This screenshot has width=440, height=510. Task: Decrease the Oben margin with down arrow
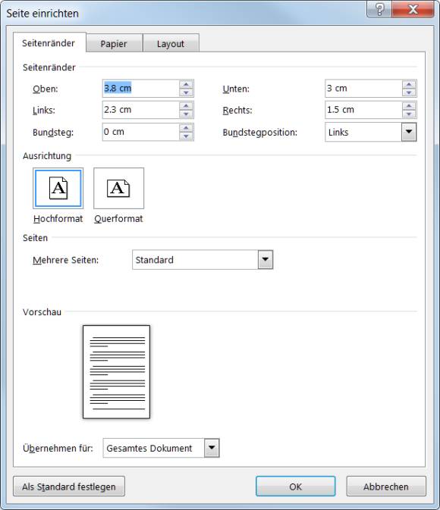(186, 92)
